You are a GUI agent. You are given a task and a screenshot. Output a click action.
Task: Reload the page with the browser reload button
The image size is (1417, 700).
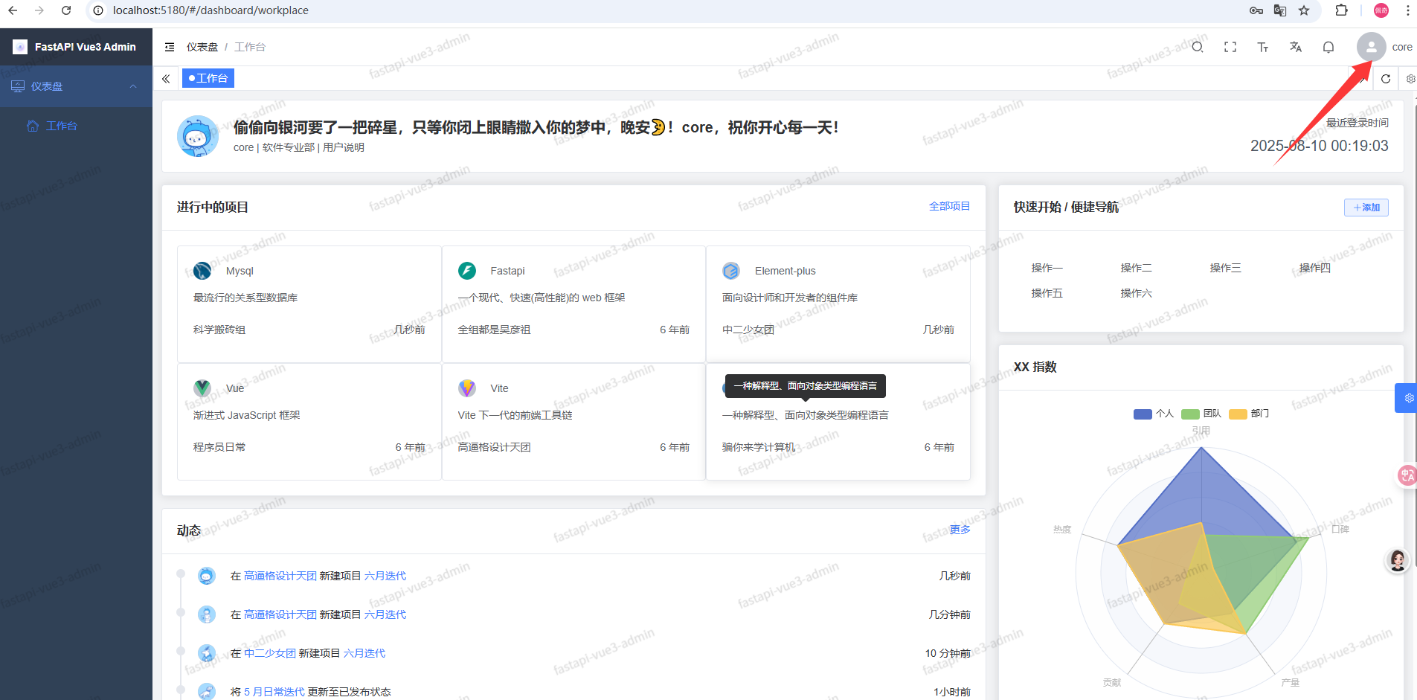coord(66,10)
